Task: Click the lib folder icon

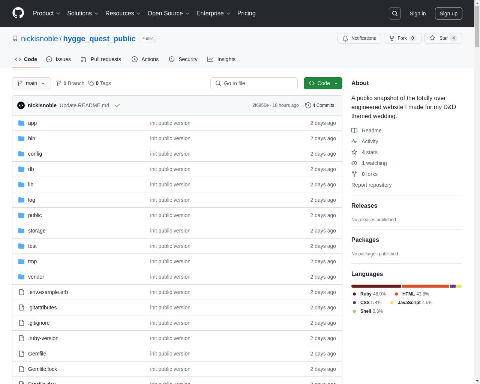Action: click(21, 184)
